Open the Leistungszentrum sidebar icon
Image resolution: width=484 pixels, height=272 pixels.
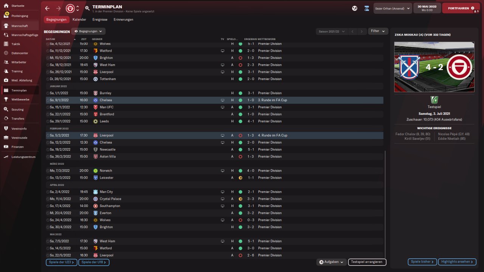(x=6, y=157)
